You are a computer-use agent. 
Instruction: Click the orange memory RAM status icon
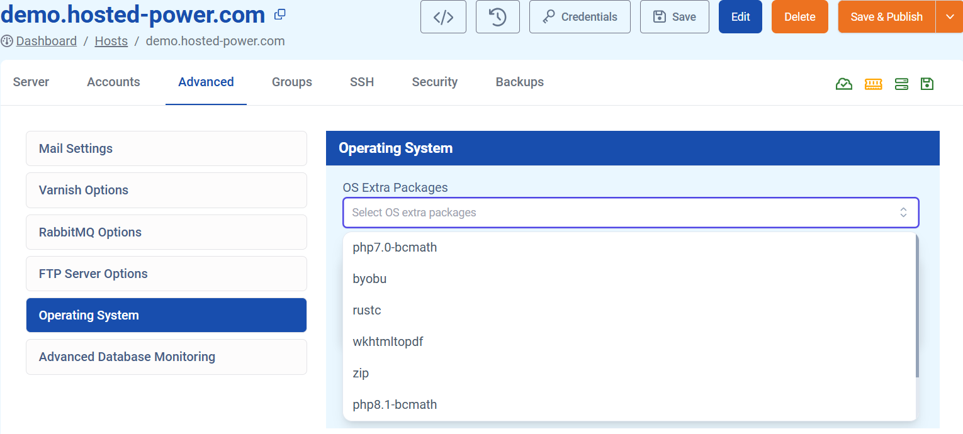click(873, 84)
